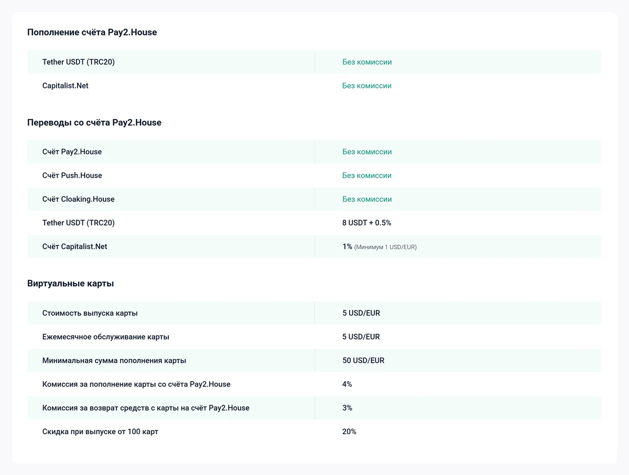Select the 'Стоимость выпуска карты' label
The width and height of the screenshot is (629, 475).
click(90, 313)
